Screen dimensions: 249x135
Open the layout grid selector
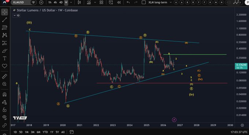(x=101, y=3)
